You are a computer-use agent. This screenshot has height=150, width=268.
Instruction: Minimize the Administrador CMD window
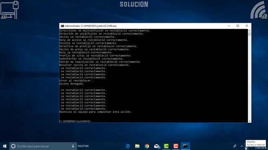tap(229, 26)
